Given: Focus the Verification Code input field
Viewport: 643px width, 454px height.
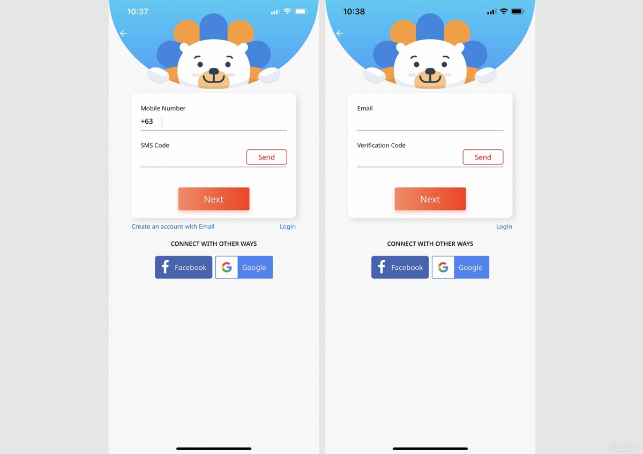Looking at the screenshot, I should pos(409,158).
